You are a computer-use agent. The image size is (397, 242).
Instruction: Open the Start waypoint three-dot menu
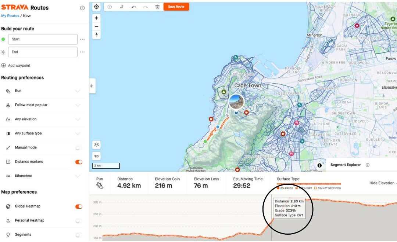tap(82, 39)
